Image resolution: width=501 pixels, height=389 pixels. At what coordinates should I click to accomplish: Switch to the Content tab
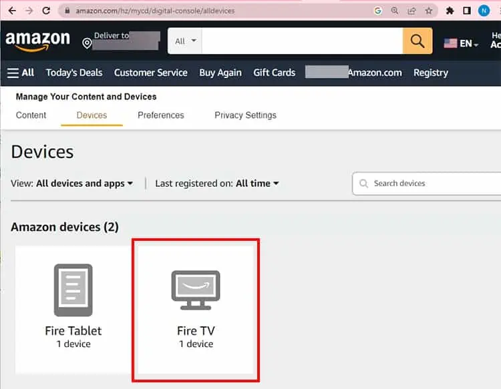point(31,115)
